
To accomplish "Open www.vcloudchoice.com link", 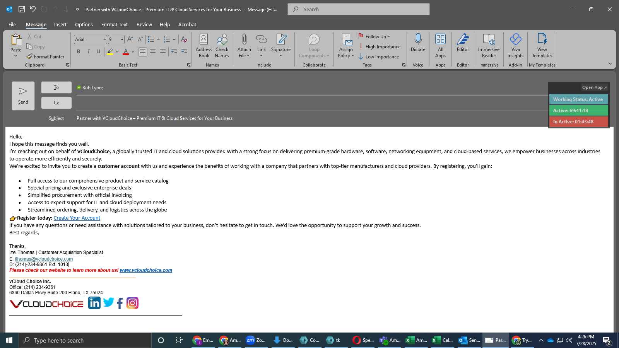I will click(146, 270).
